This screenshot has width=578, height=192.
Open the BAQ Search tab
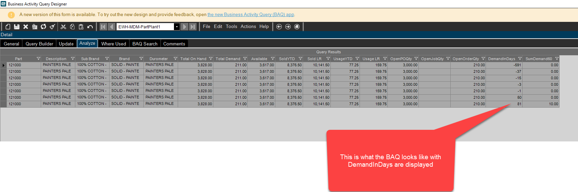[145, 44]
